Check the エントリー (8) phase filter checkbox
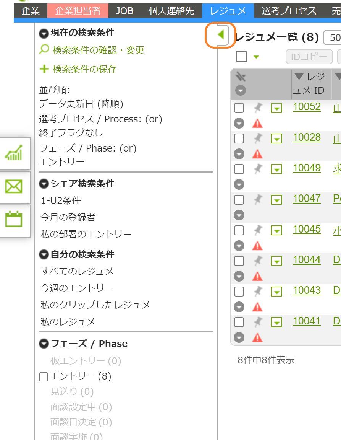This screenshot has height=440, width=341. tap(44, 376)
